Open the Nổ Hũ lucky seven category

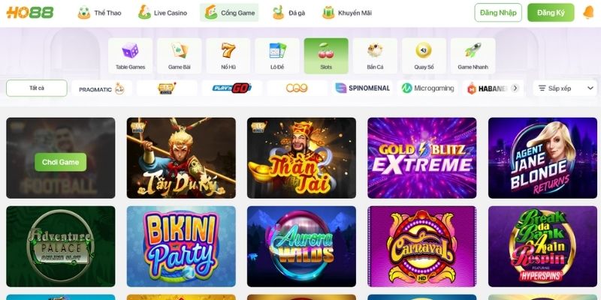(228, 55)
